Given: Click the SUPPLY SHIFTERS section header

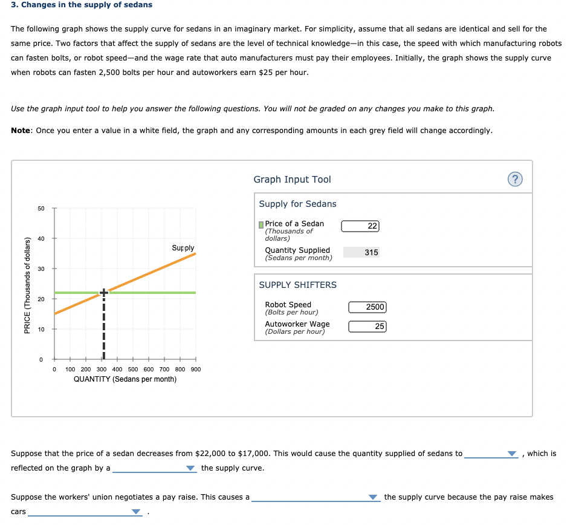Looking at the screenshot, I should 297,285.
